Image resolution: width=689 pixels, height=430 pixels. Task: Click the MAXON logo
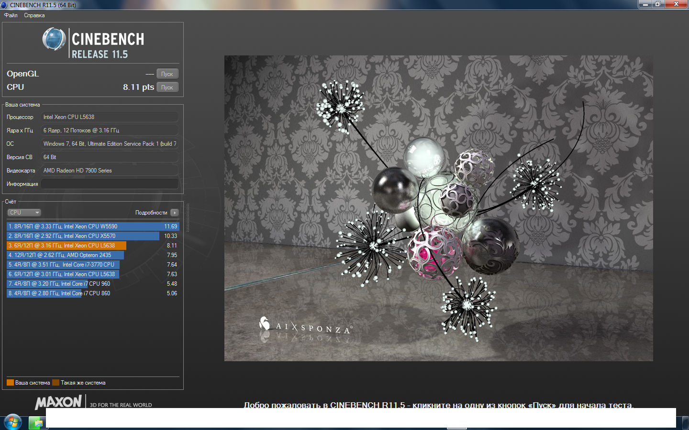coord(58,402)
